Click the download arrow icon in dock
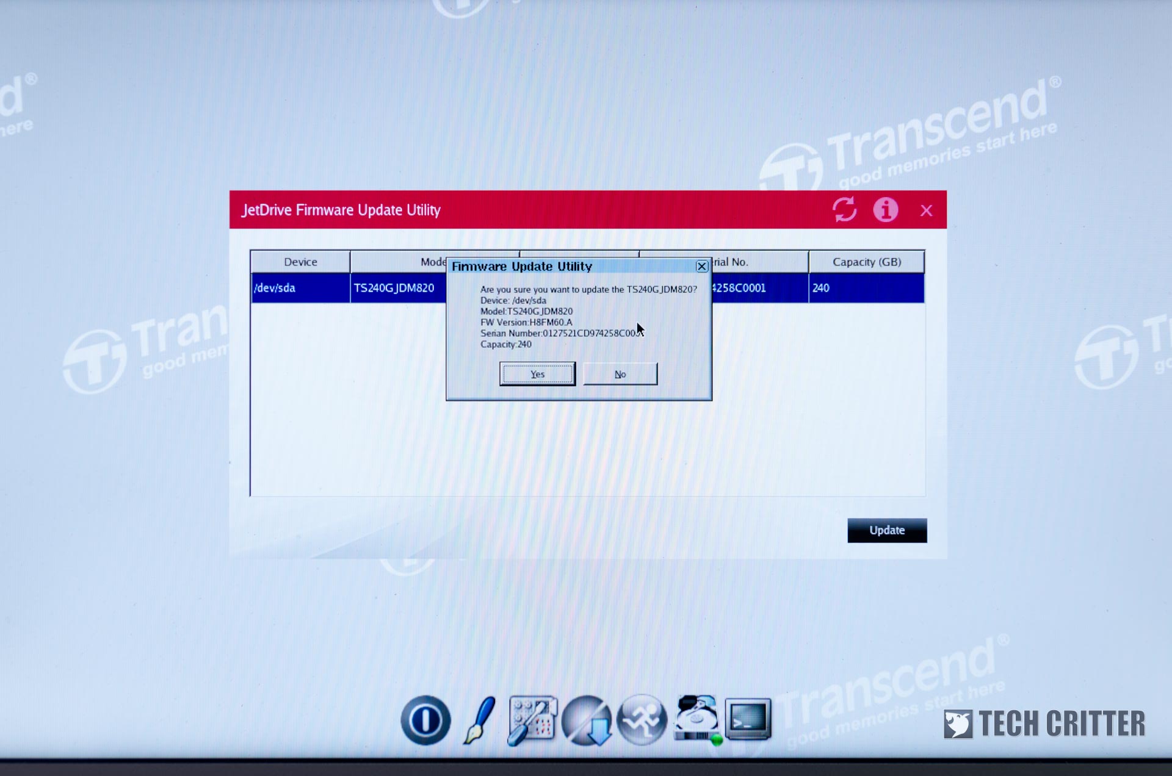Image resolution: width=1172 pixels, height=776 pixels. [587, 720]
